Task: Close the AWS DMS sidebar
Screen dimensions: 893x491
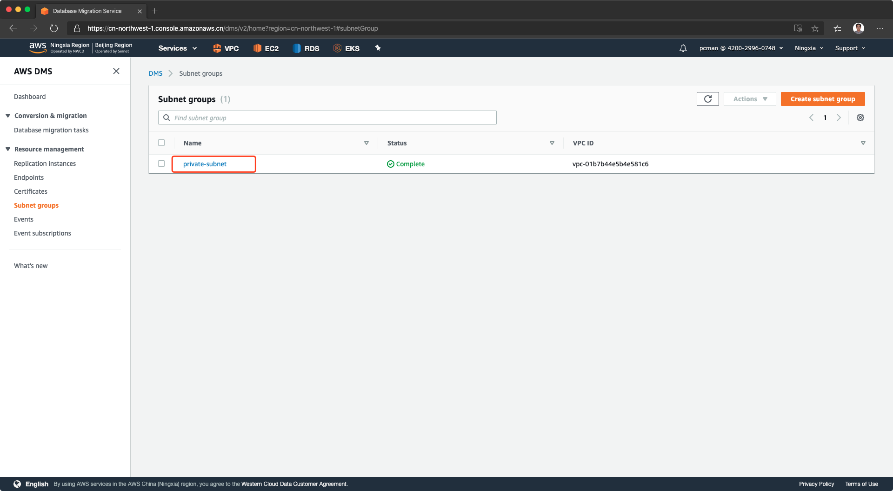Action: (116, 71)
